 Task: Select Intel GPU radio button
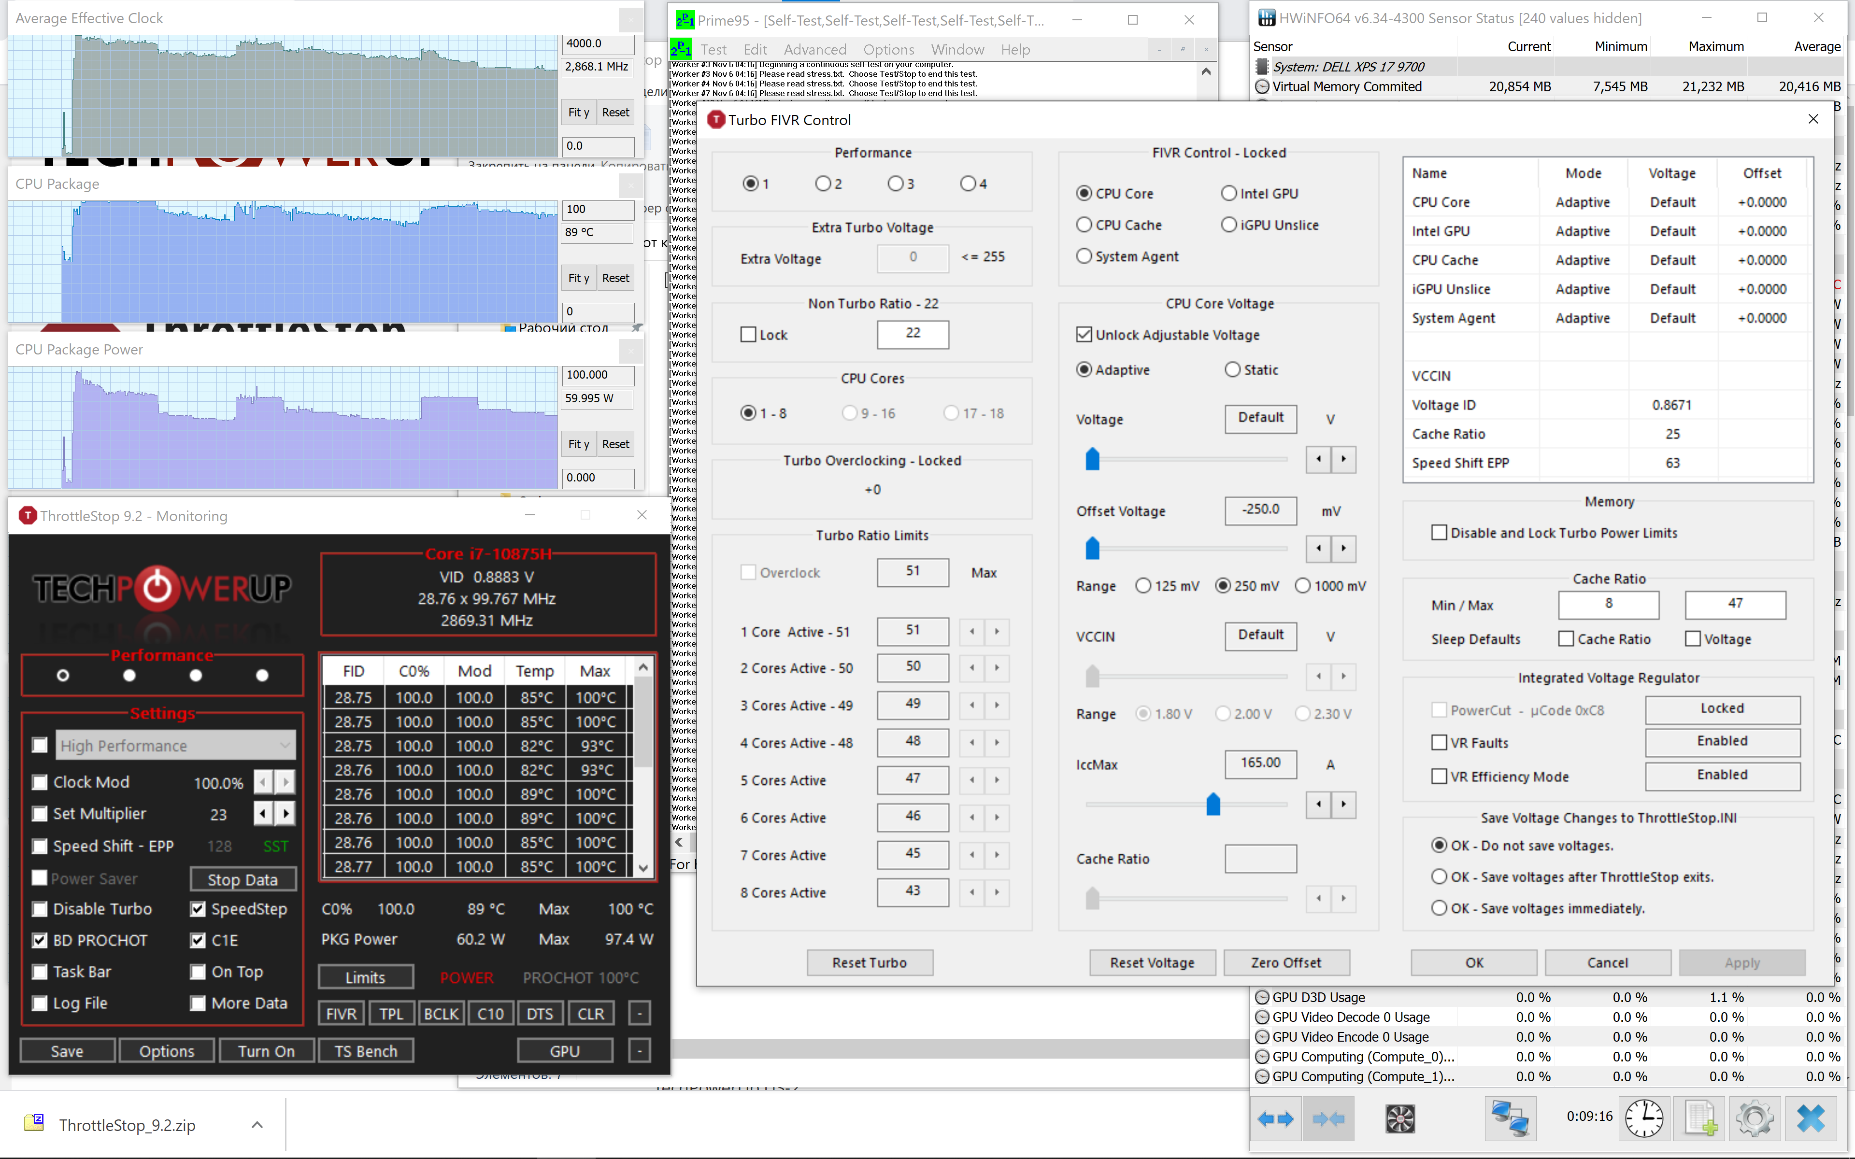pyautogui.click(x=1229, y=193)
